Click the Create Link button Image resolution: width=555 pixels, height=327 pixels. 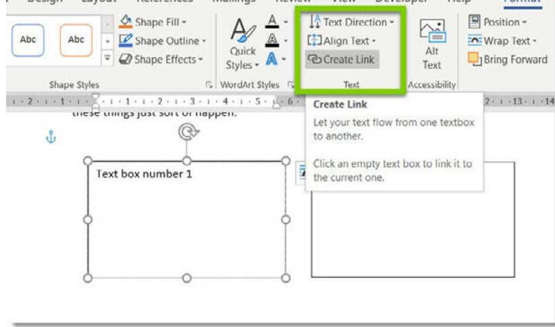pos(342,60)
